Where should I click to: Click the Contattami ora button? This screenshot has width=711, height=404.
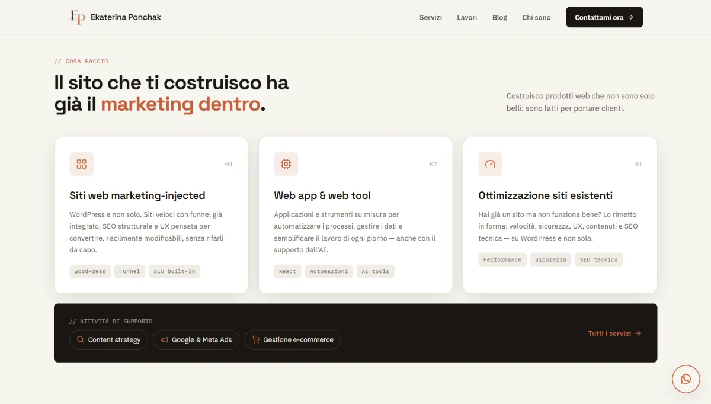pos(604,17)
